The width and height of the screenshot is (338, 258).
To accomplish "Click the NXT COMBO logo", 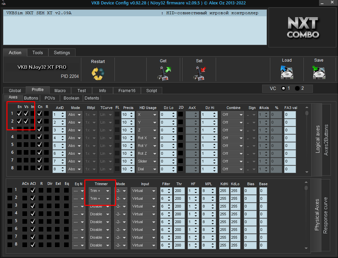I will pyautogui.click(x=303, y=28).
